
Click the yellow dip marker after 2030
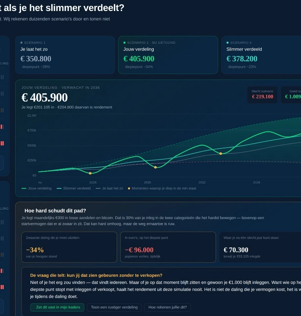click(x=155, y=167)
